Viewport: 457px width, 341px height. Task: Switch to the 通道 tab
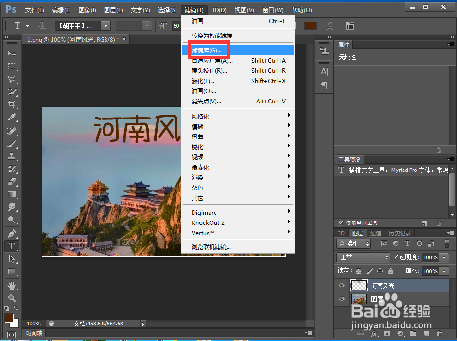(x=376, y=233)
